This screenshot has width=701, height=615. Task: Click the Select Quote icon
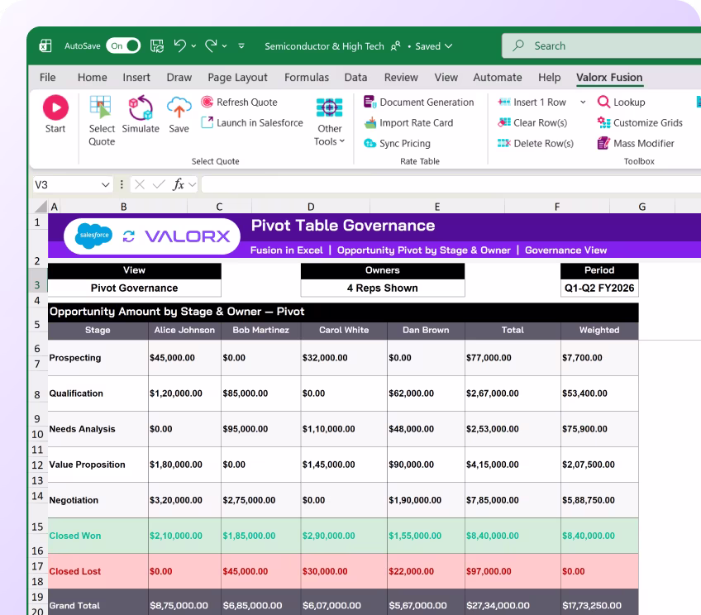pos(101,107)
